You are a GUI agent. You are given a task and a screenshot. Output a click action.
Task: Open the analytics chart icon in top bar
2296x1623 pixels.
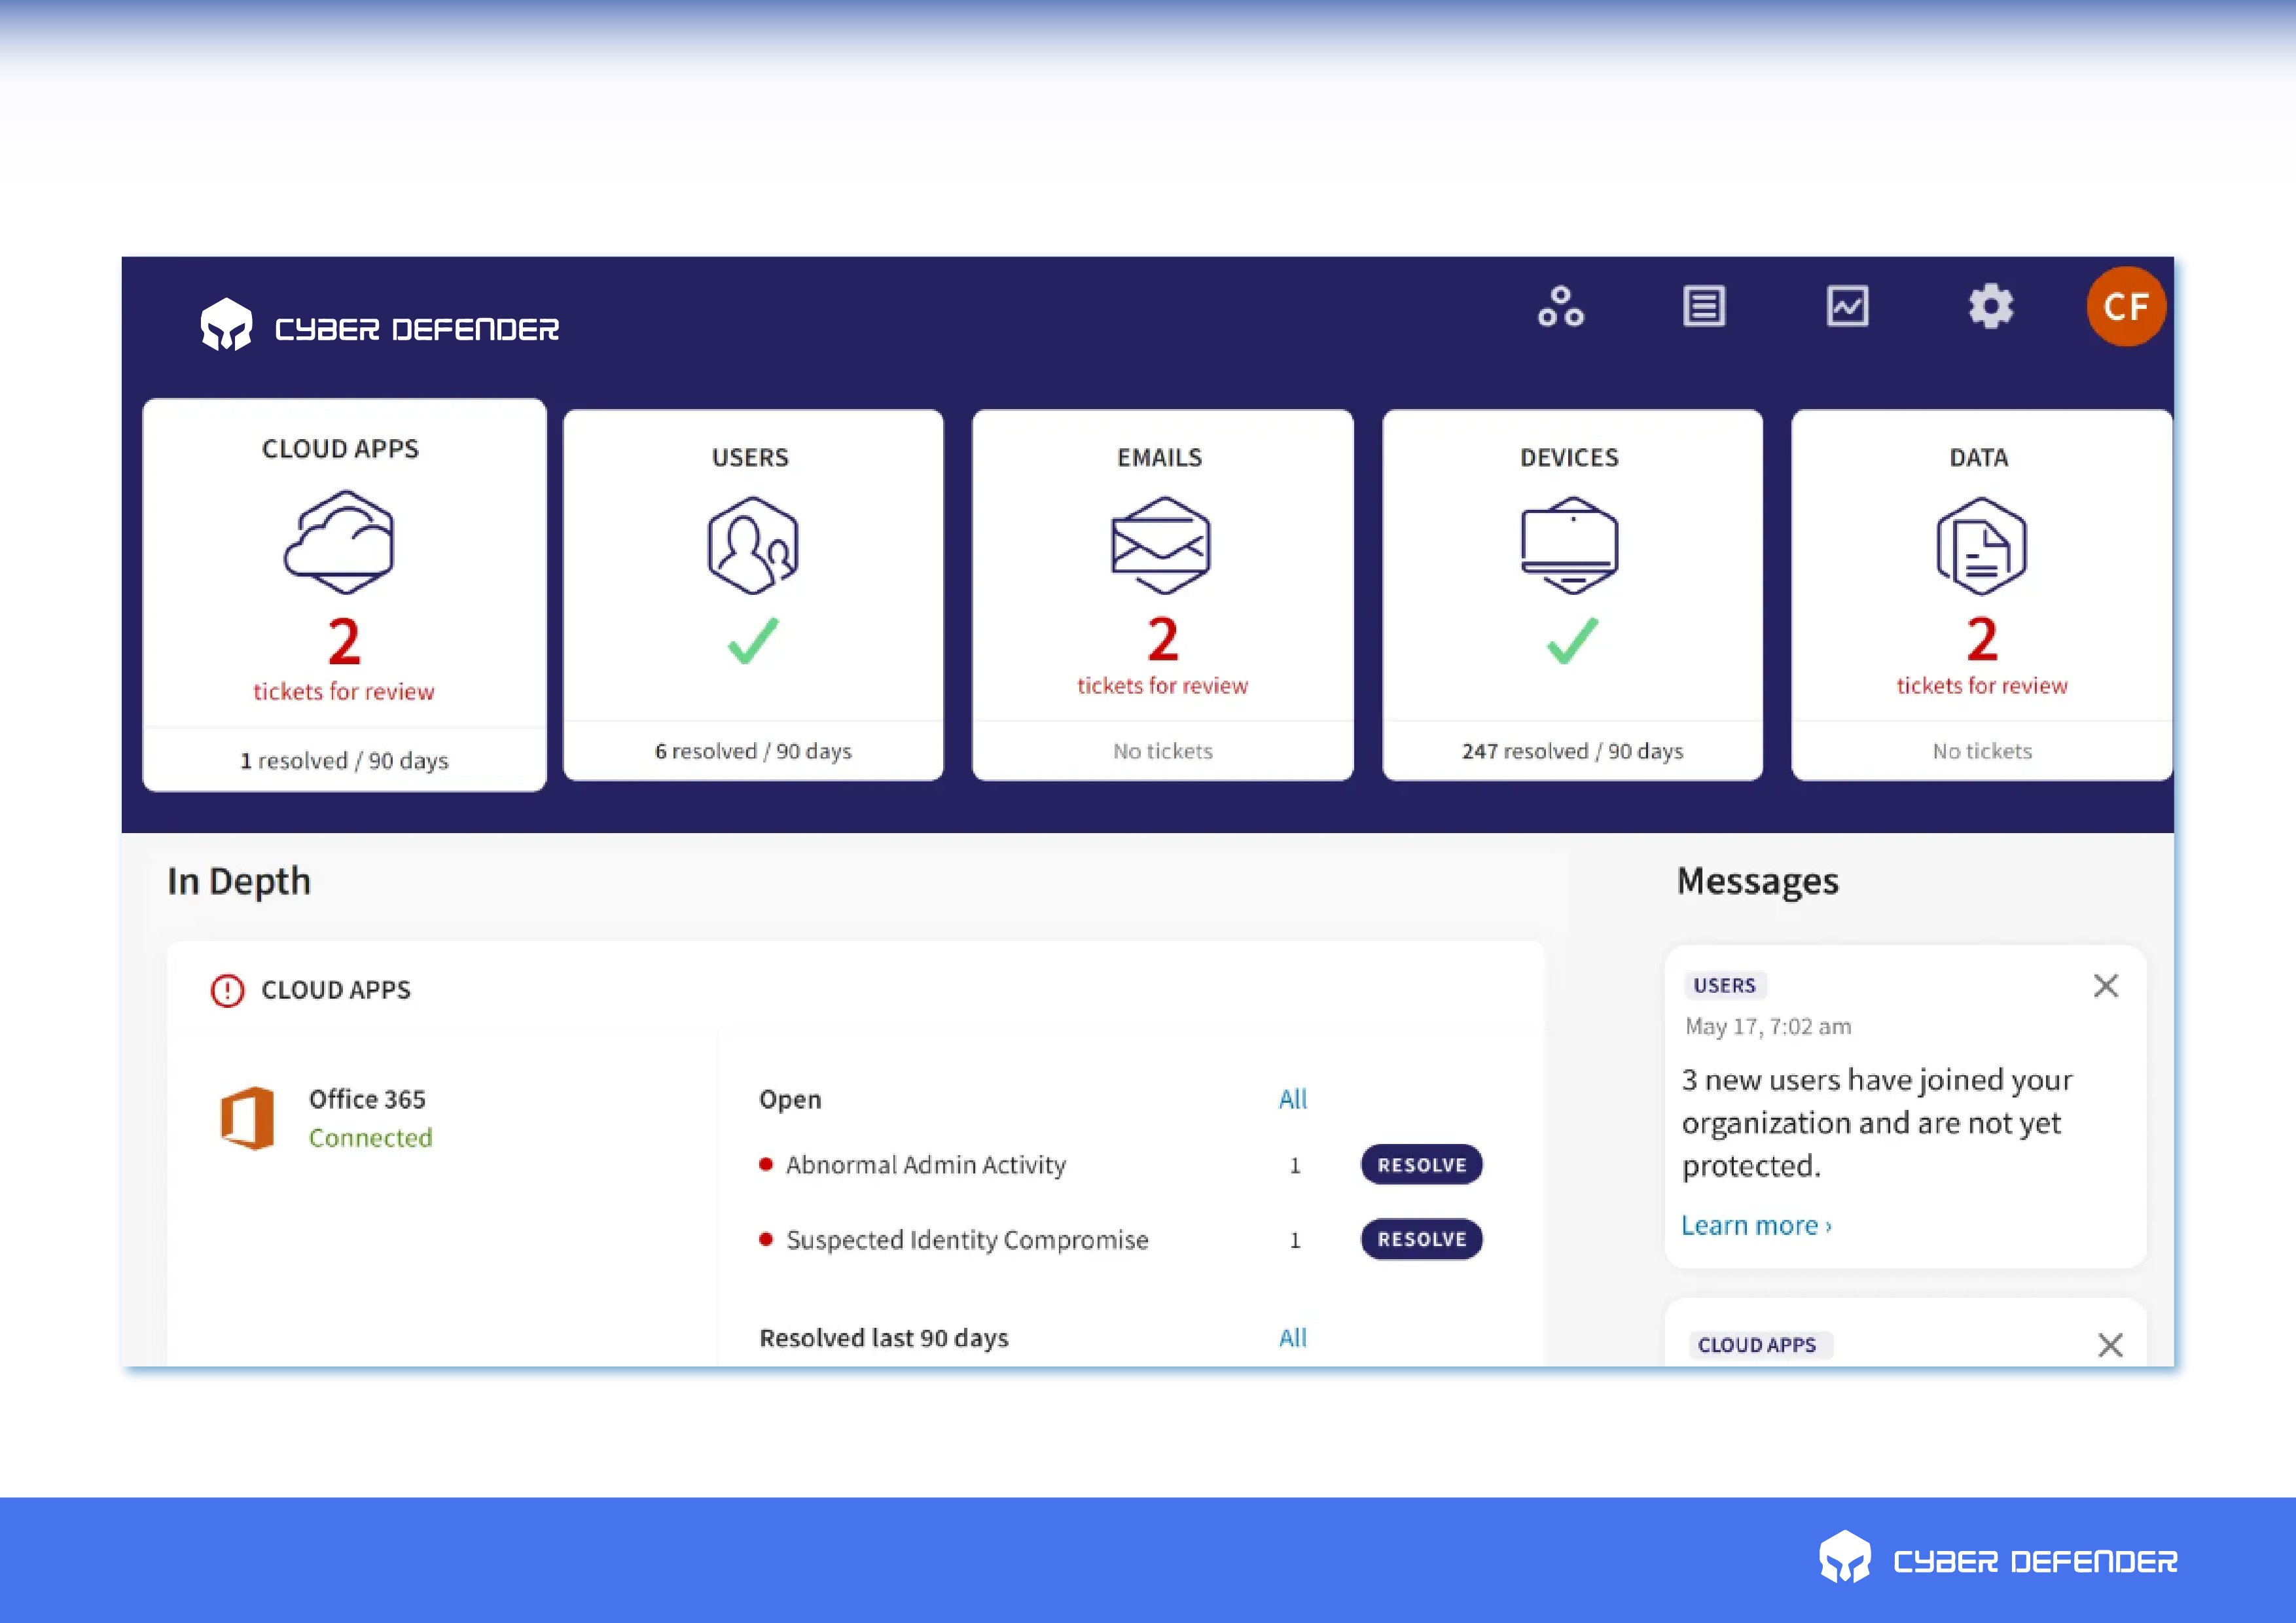pyautogui.click(x=1848, y=307)
